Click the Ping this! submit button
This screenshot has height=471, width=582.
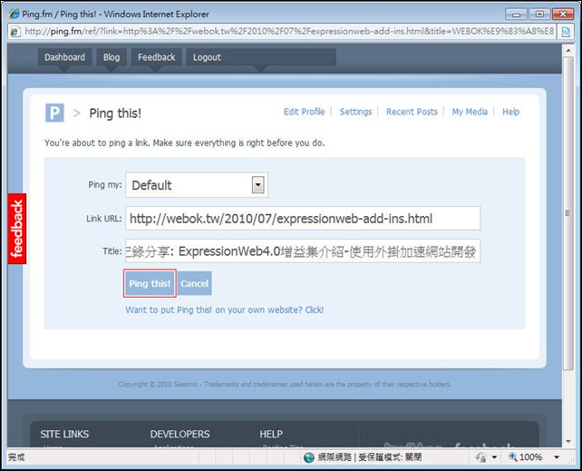150,283
